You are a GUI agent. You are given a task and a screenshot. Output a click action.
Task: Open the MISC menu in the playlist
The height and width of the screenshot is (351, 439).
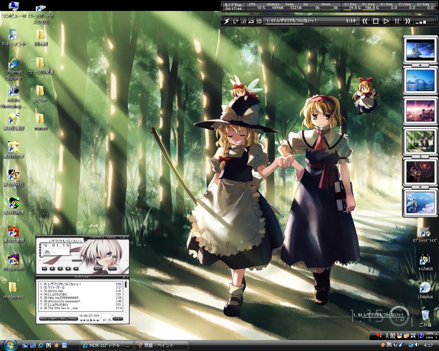pos(73,319)
